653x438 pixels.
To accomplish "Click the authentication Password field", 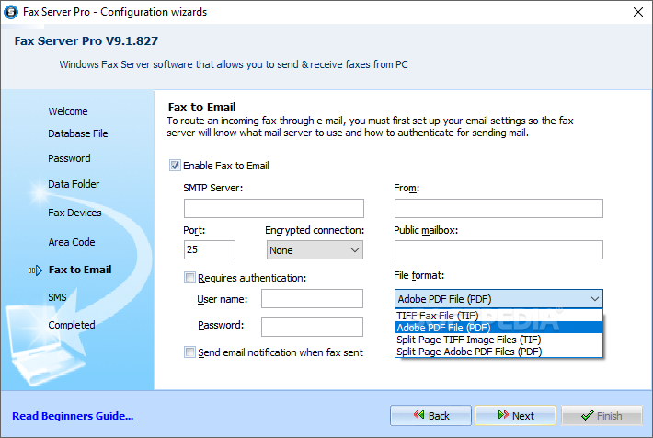I will point(312,328).
